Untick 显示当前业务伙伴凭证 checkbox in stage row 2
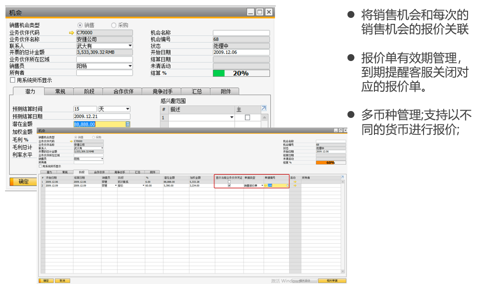Screen dimensions: 491x284 [x=229, y=186]
